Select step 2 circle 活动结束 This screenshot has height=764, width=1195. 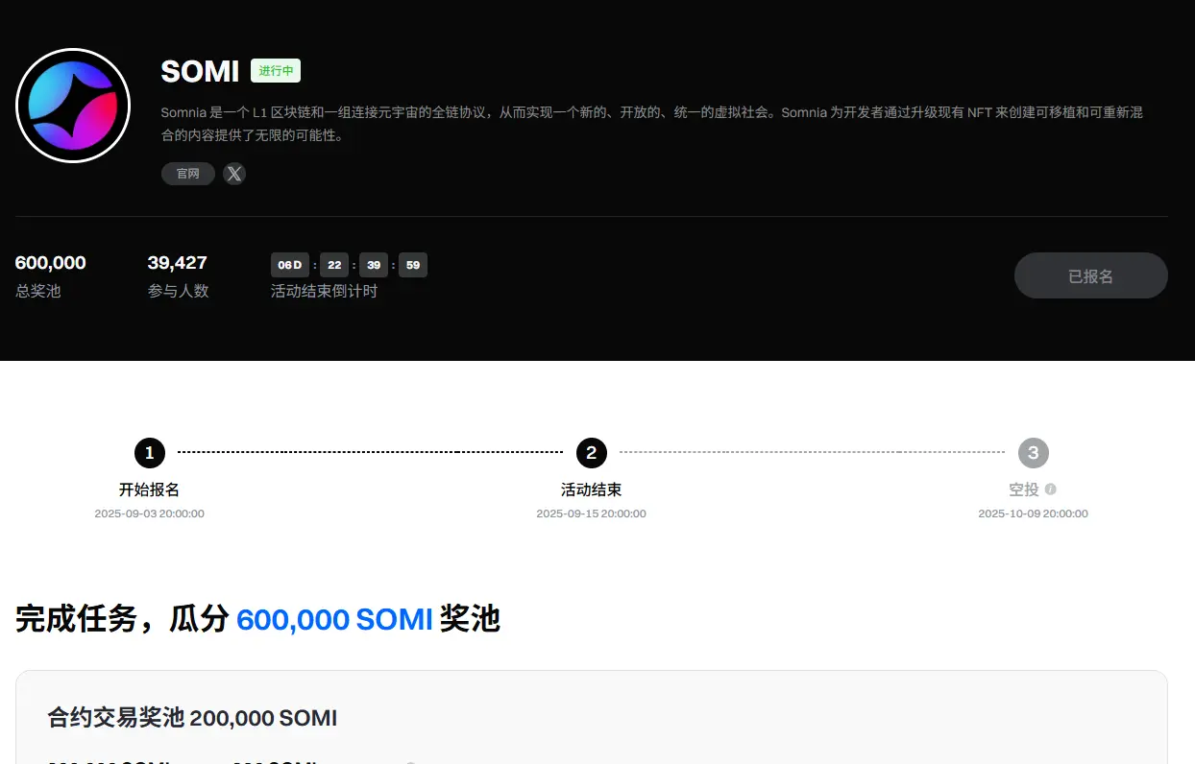click(591, 452)
